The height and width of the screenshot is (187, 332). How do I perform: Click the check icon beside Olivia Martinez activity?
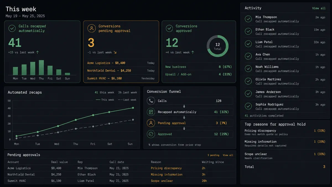248,81
